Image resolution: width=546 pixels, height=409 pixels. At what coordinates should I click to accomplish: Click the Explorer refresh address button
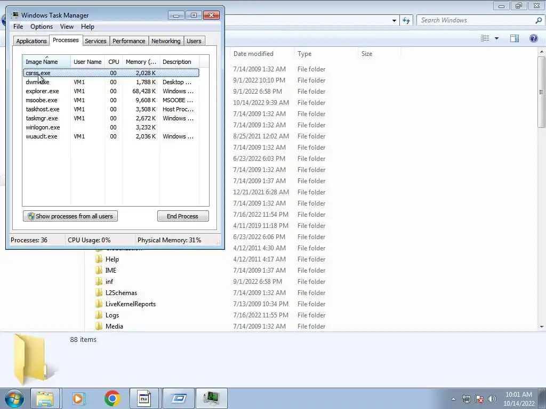point(406,21)
